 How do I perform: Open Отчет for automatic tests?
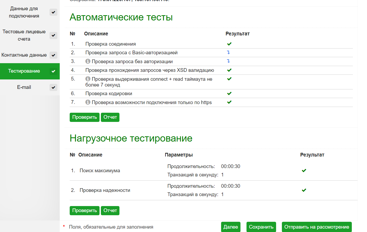tap(110, 117)
